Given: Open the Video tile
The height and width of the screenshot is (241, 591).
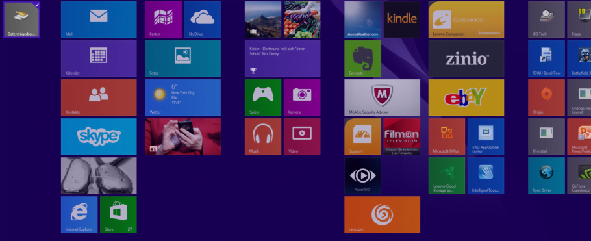Looking at the screenshot, I should [x=302, y=136].
